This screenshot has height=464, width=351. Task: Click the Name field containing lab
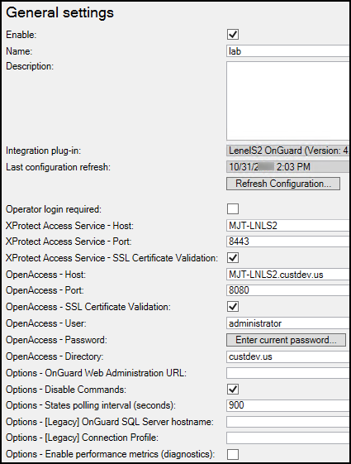pyautogui.click(x=288, y=51)
